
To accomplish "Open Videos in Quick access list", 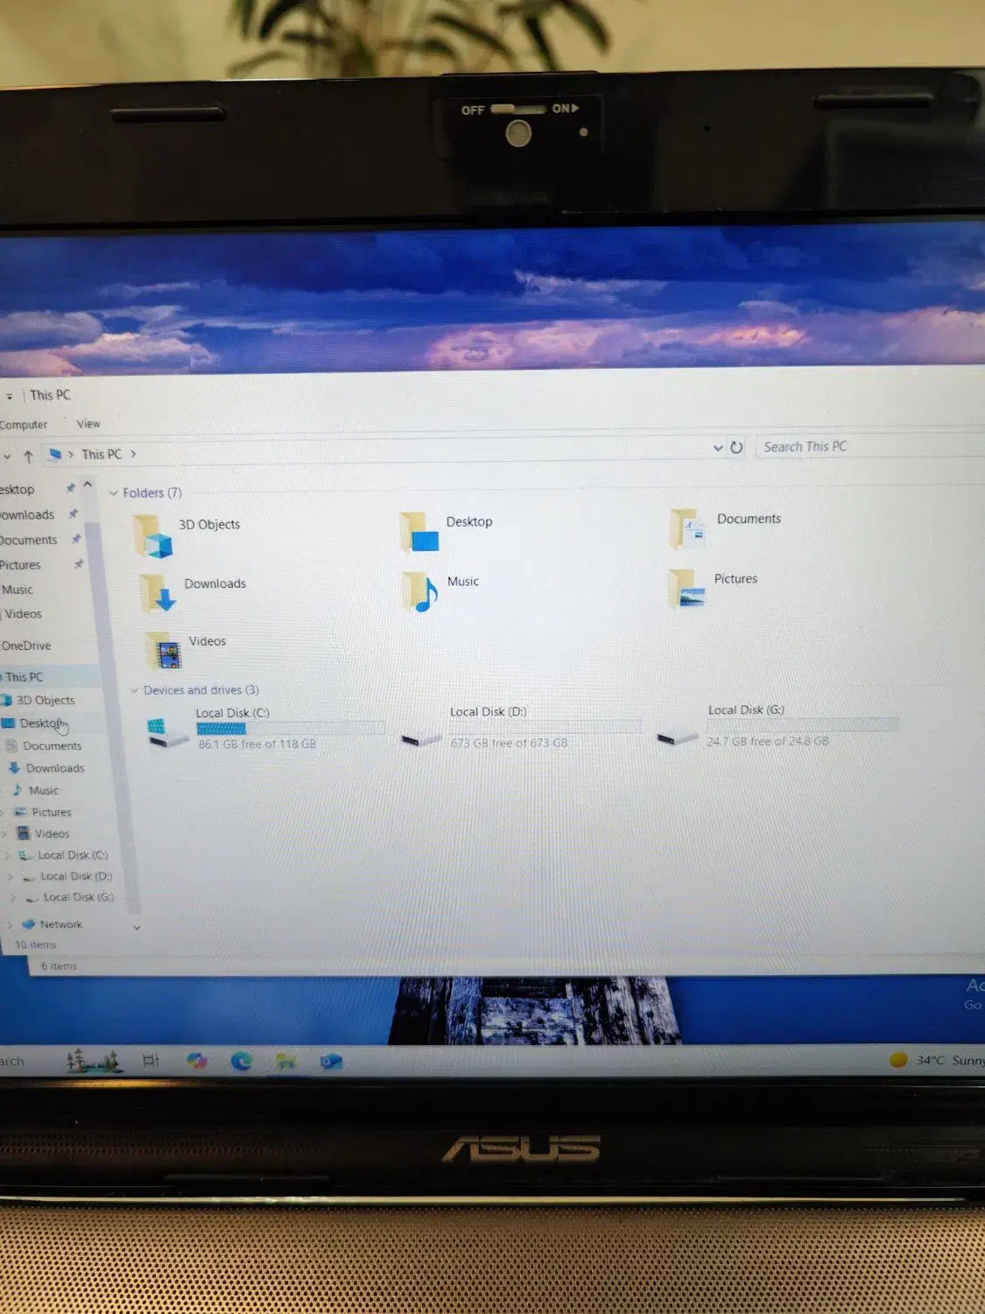I will pyautogui.click(x=23, y=614).
